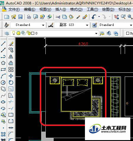Select the Chamfer tool

click(11, 134)
